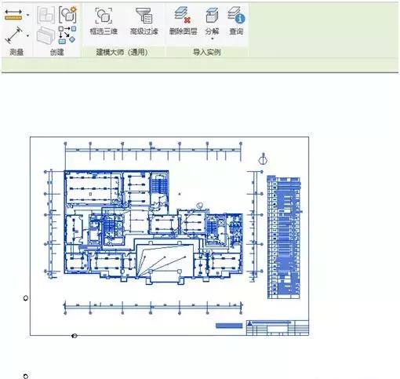Image resolution: width=400 pixels, height=379 pixels.
Task: Click the 测量 panel label
Action: [16, 53]
